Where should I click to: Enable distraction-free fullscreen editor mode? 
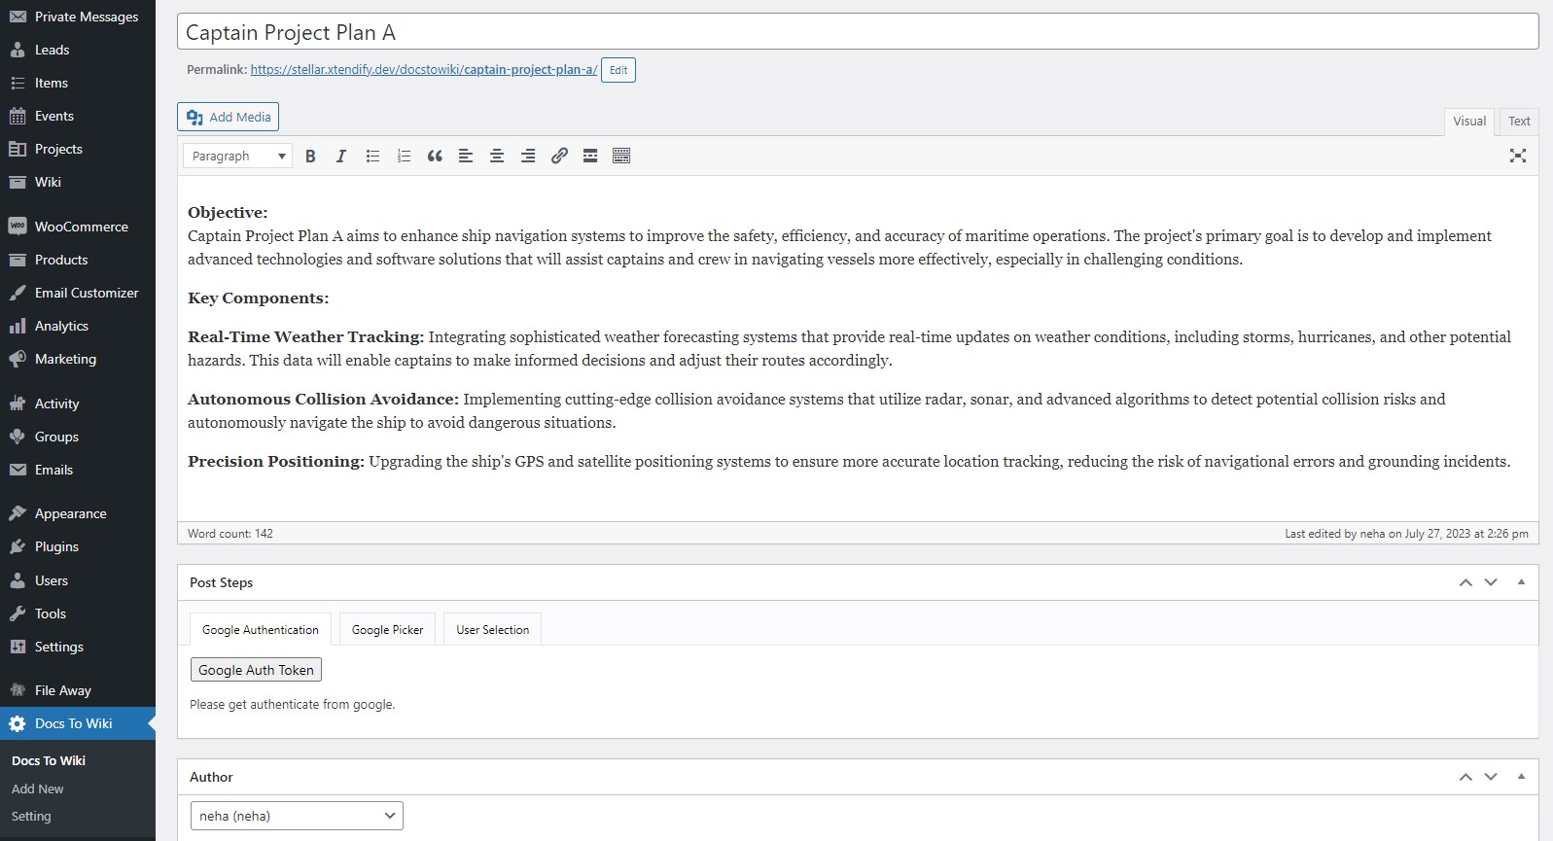click(1517, 156)
